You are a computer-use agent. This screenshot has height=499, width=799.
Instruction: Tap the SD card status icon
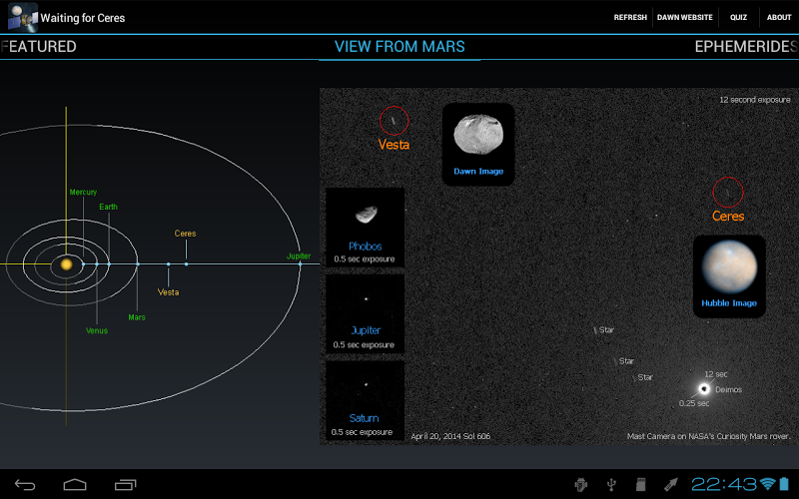pyautogui.click(x=641, y=484)
